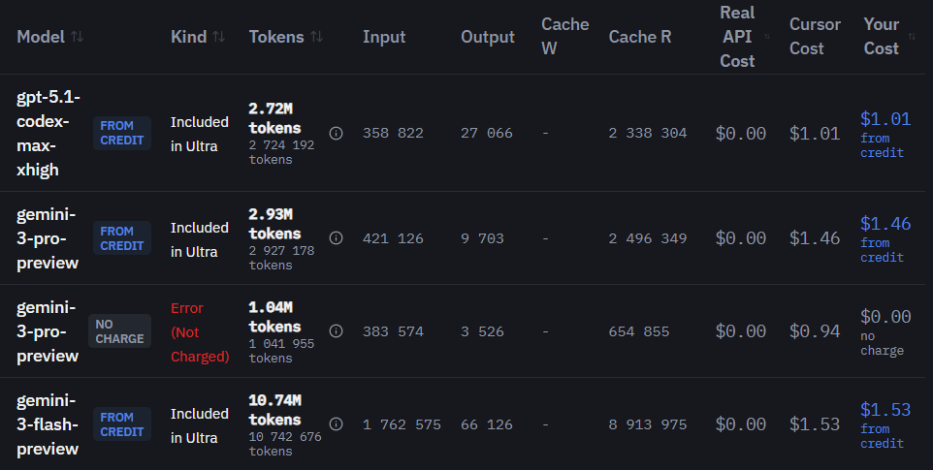The image size is (933, 470).
Task: Click the red Error (Not Charged) text
Action: click(x=199, y=331)
